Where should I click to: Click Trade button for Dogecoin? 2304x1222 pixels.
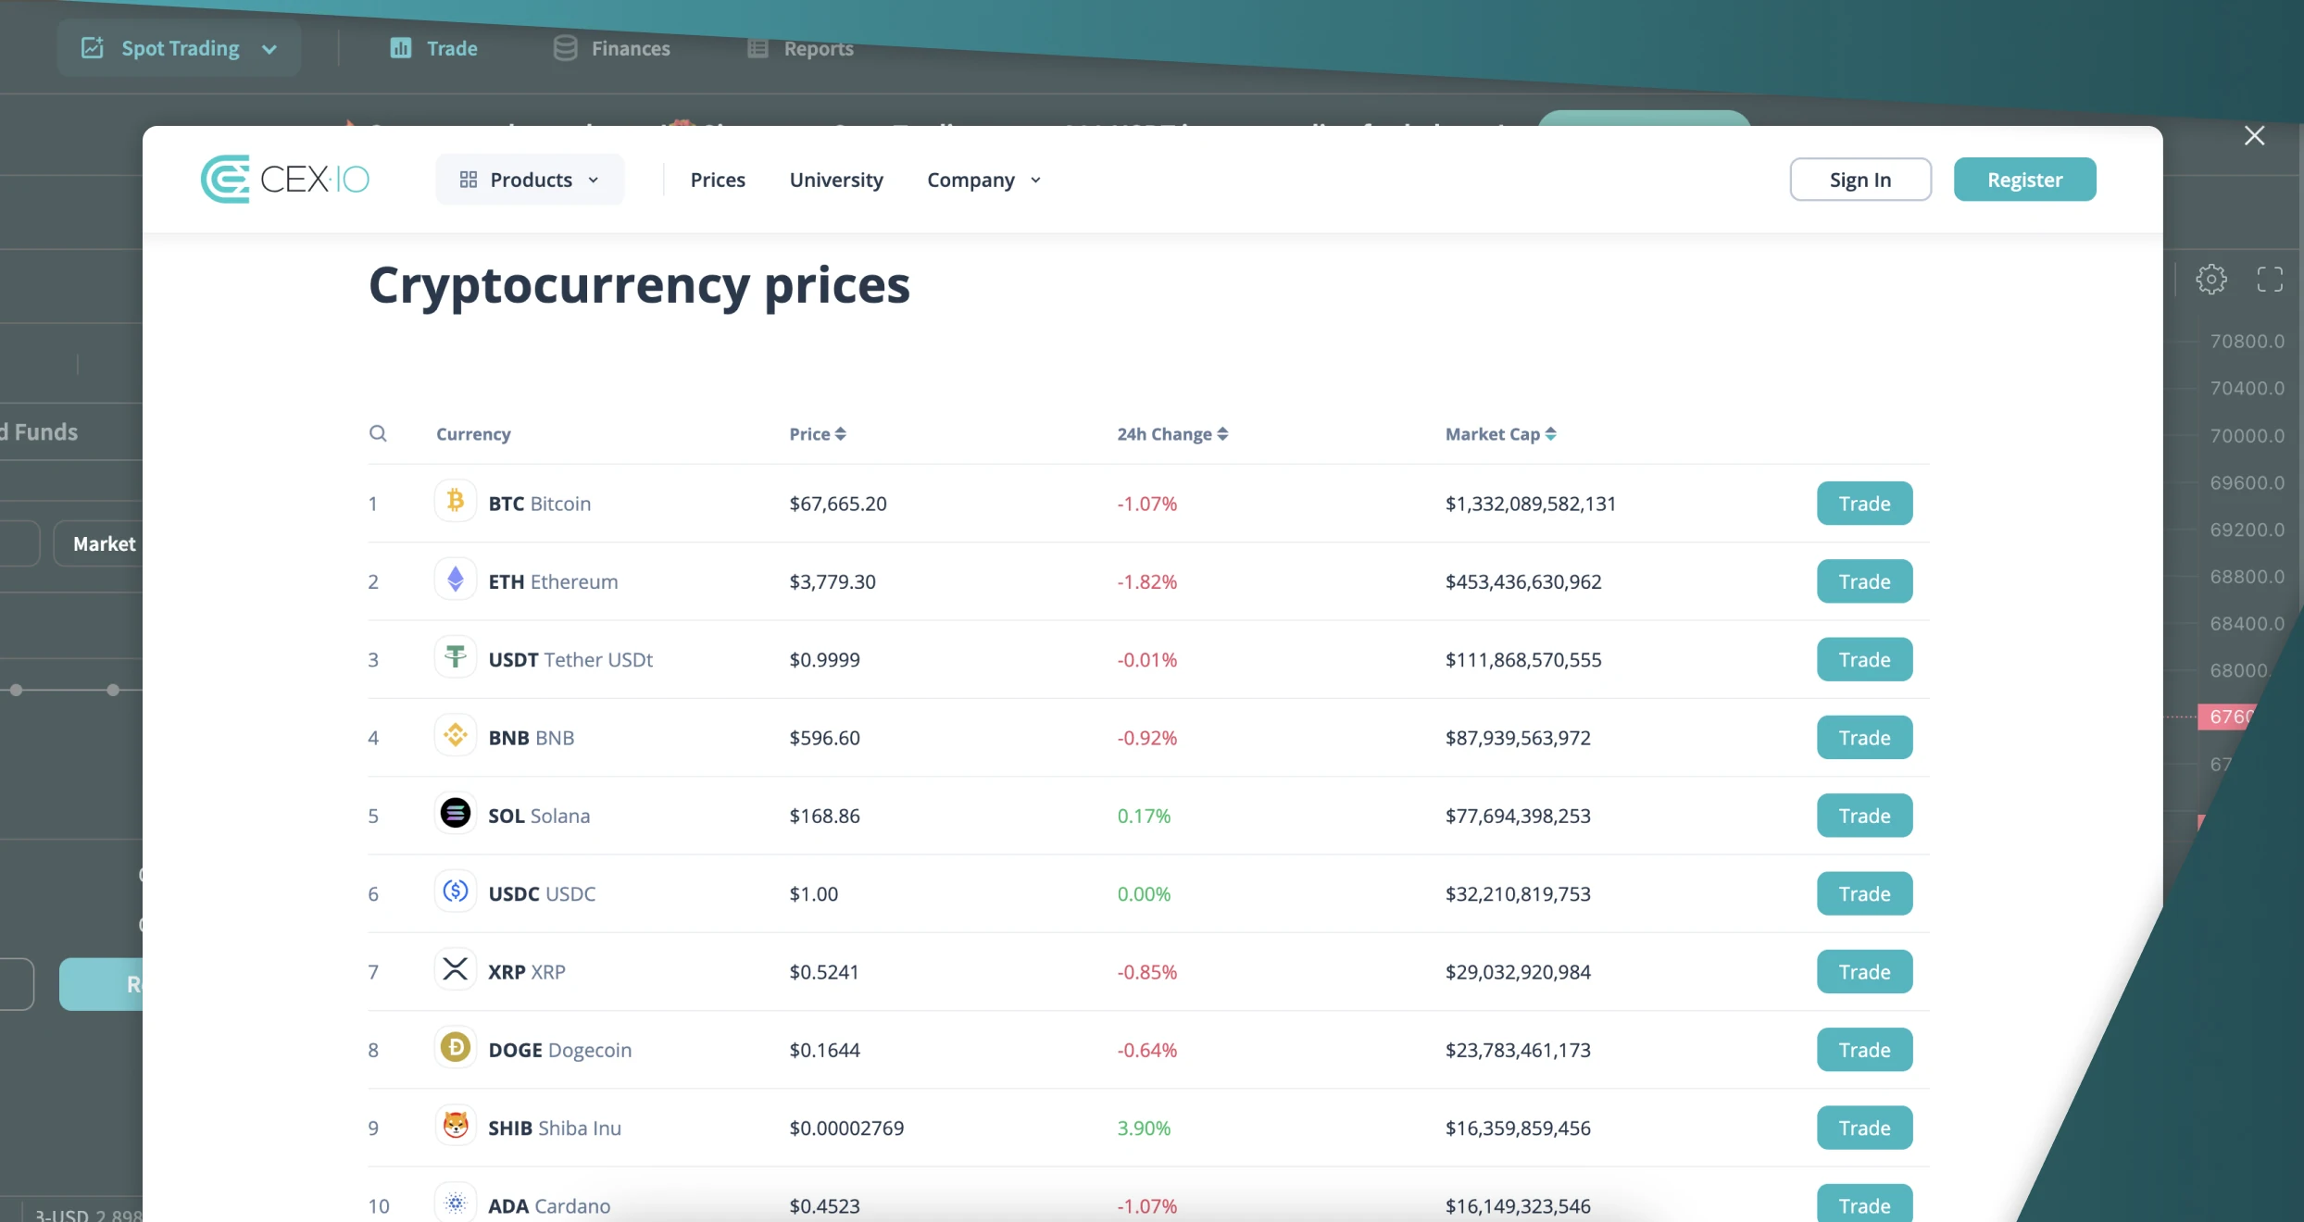(x=1864, y=1050)
